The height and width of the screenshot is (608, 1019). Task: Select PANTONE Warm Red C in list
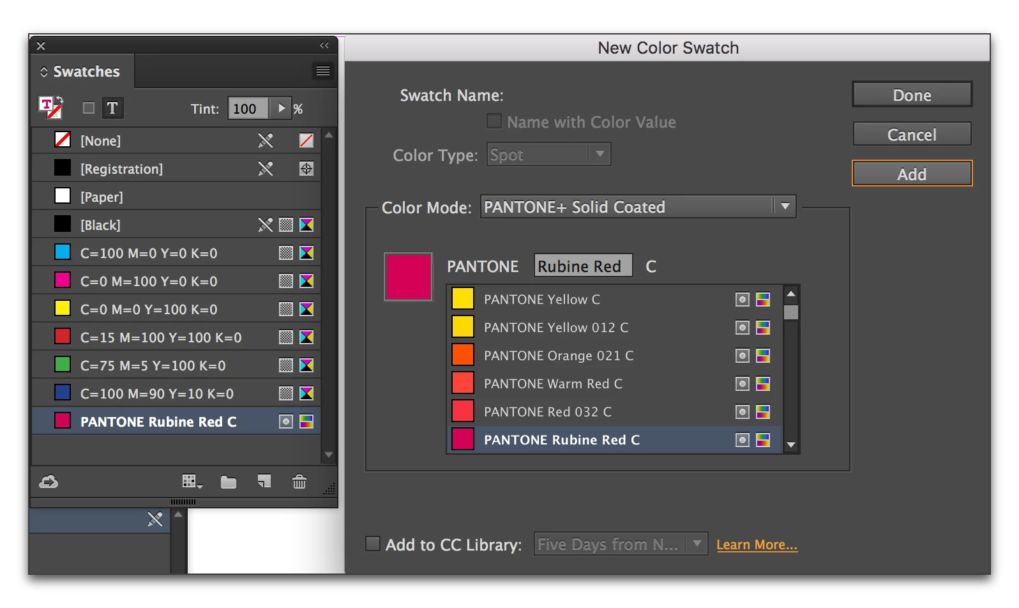click(614, 384)
